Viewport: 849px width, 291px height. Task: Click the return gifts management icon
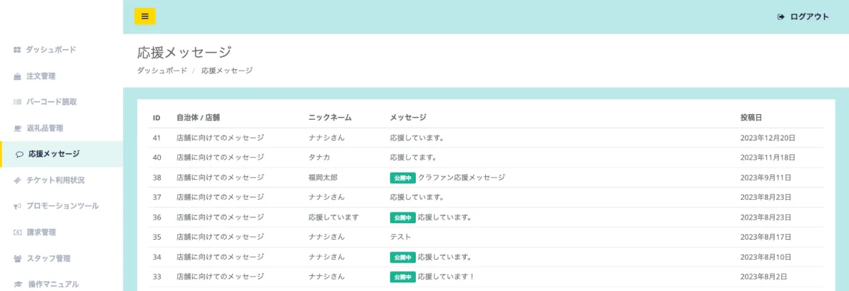(x=18, y=128)
